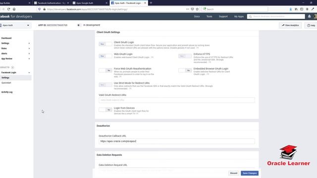The height and width of the screenshot is (178, 317).
Task: Select the Settings item under Facebook Login
Action: pos(15,78)
